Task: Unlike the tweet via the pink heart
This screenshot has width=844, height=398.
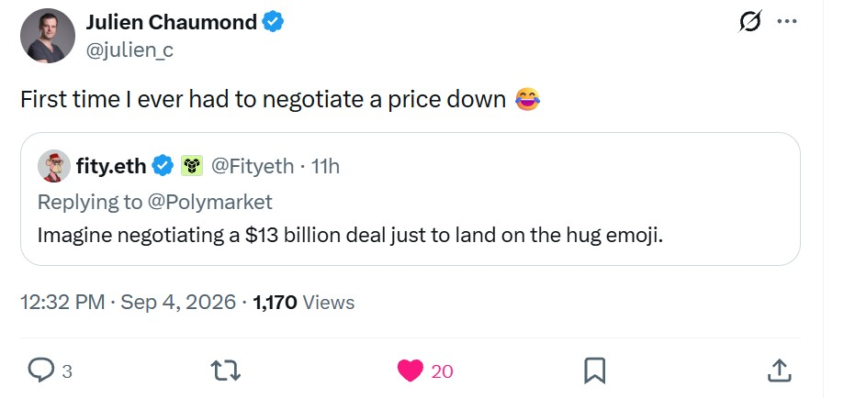Action: point(411,370)
